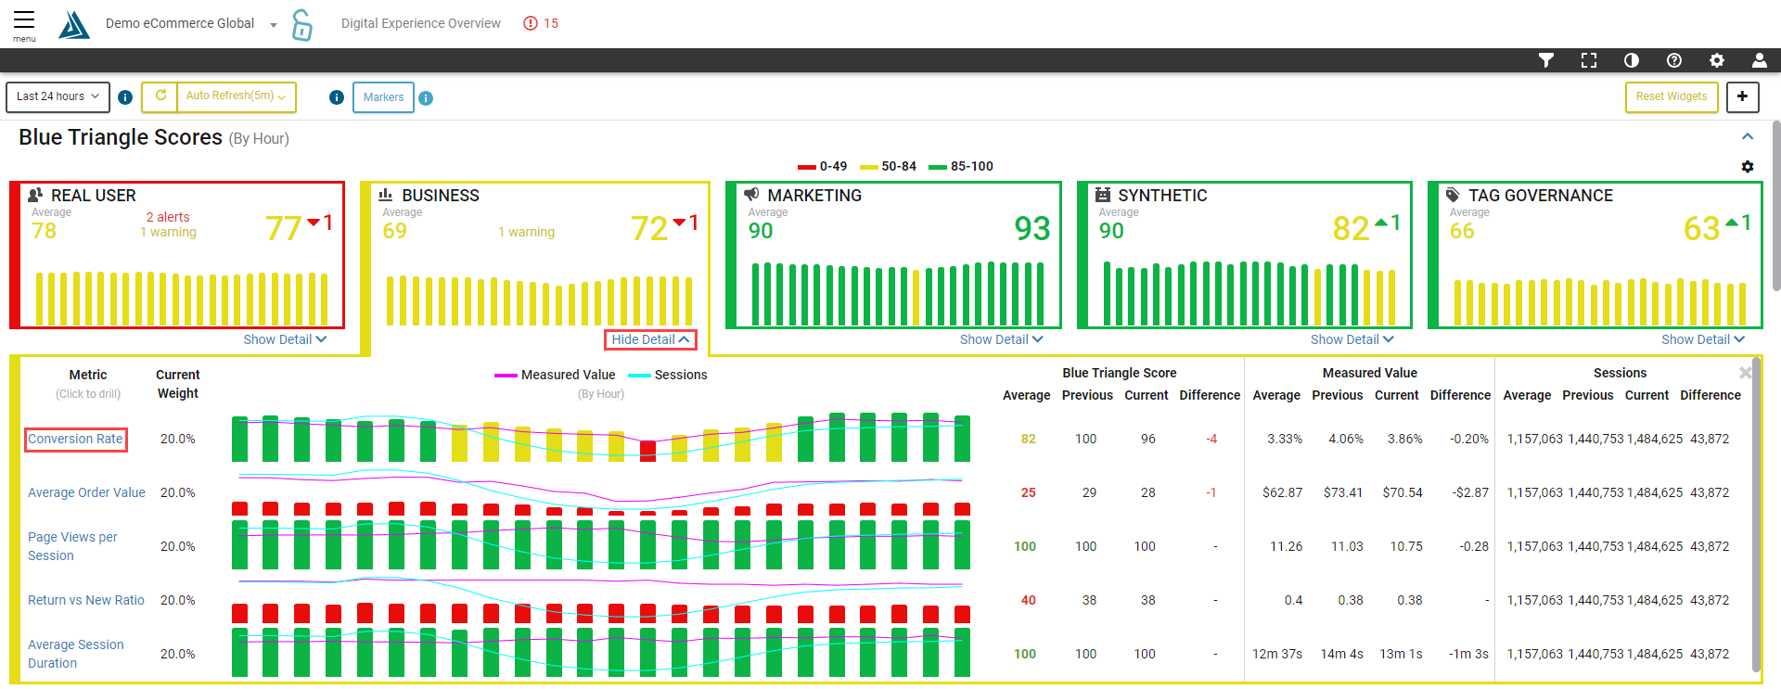Image resolution: width=1781 pixels, height=689 pixels.
Task: Click the Blue Triangle logo
Action: click(x=73, y=24)
